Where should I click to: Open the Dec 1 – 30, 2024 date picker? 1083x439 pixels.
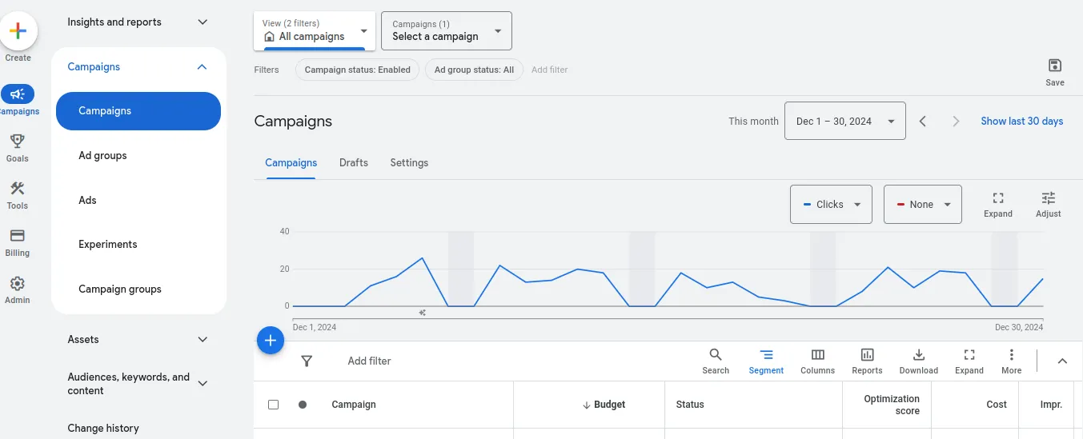(x=845, y=122)
